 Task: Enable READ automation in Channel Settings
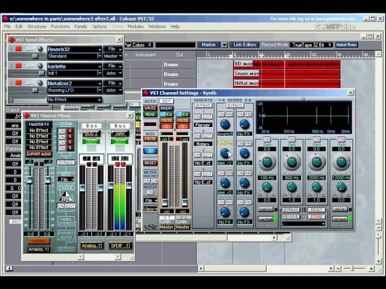[x=150, y=114]
